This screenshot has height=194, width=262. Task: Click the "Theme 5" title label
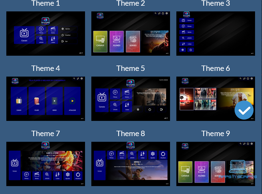click(131, 68)
